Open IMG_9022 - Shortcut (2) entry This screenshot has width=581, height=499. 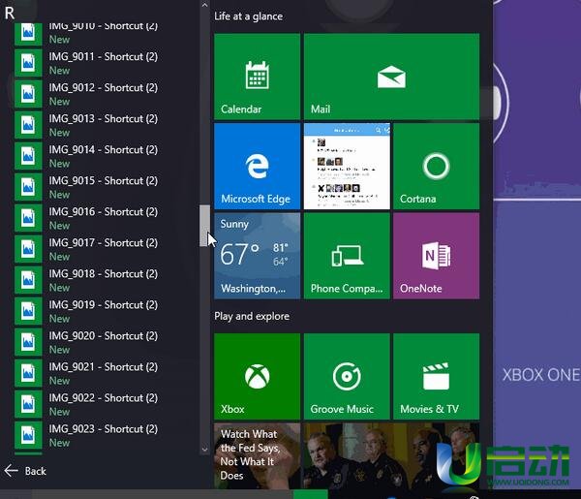click(x=106, y=404)
